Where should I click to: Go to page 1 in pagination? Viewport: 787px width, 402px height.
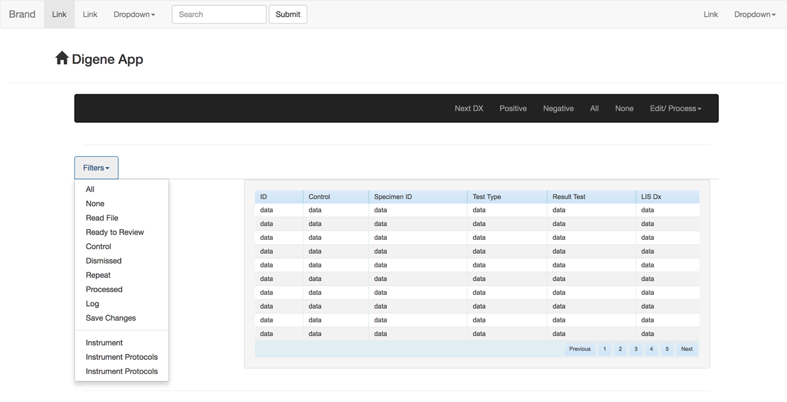[x=604, y=349]
